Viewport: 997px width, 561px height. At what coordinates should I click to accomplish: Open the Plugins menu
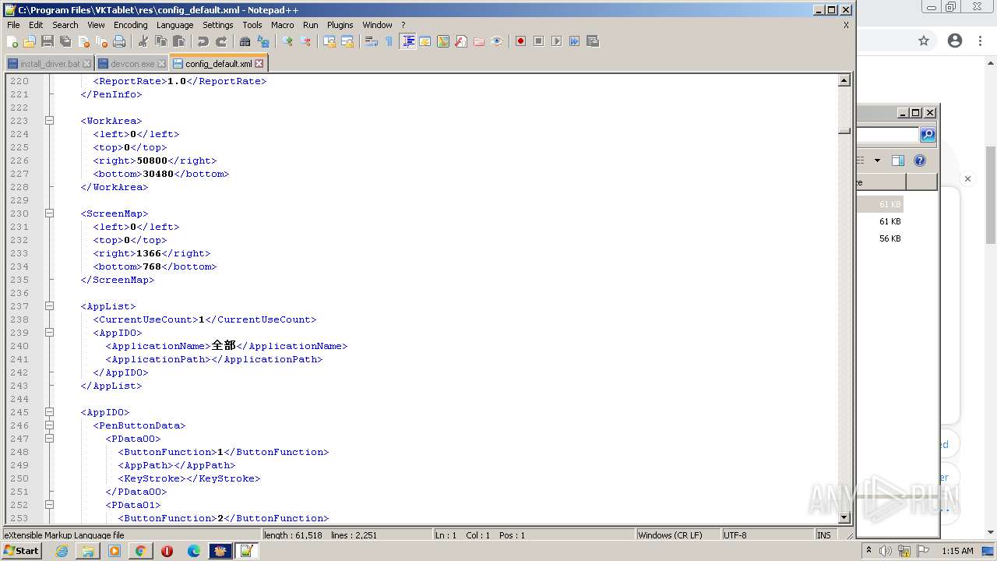tap(340, 25)
